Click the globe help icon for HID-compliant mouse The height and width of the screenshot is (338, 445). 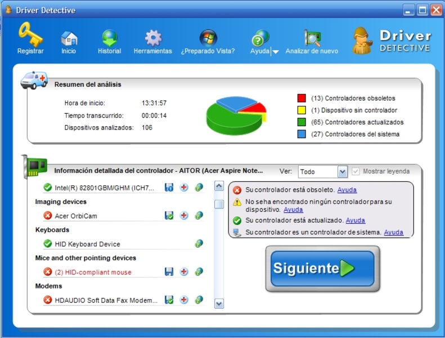[x=199, y=272]
